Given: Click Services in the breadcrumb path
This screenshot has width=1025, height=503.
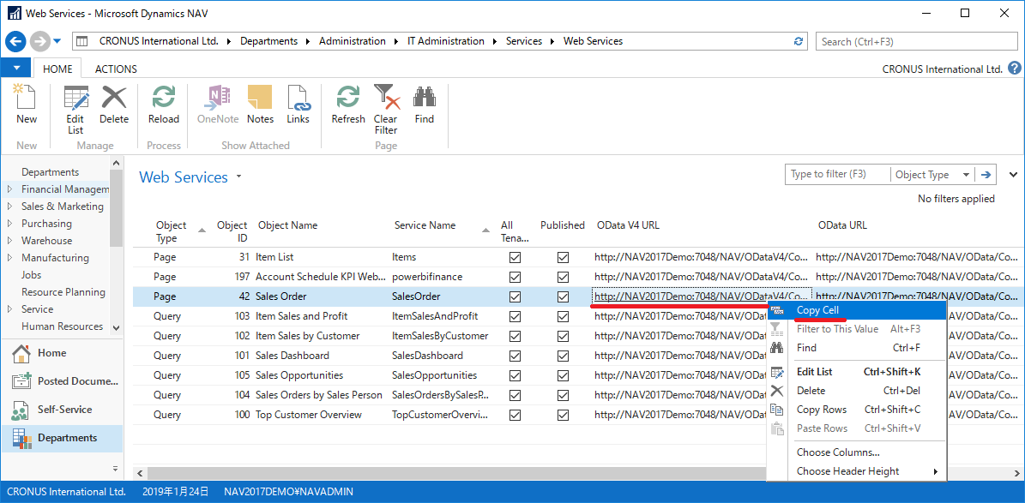Looking at the screenshot, I should tap(524, 41).
